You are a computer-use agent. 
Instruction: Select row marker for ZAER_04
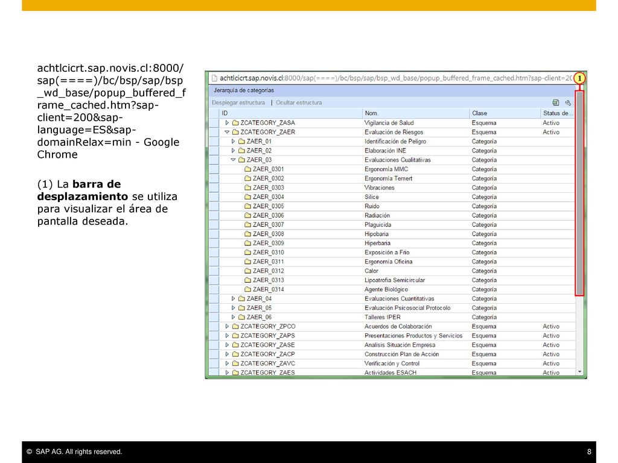214,298
